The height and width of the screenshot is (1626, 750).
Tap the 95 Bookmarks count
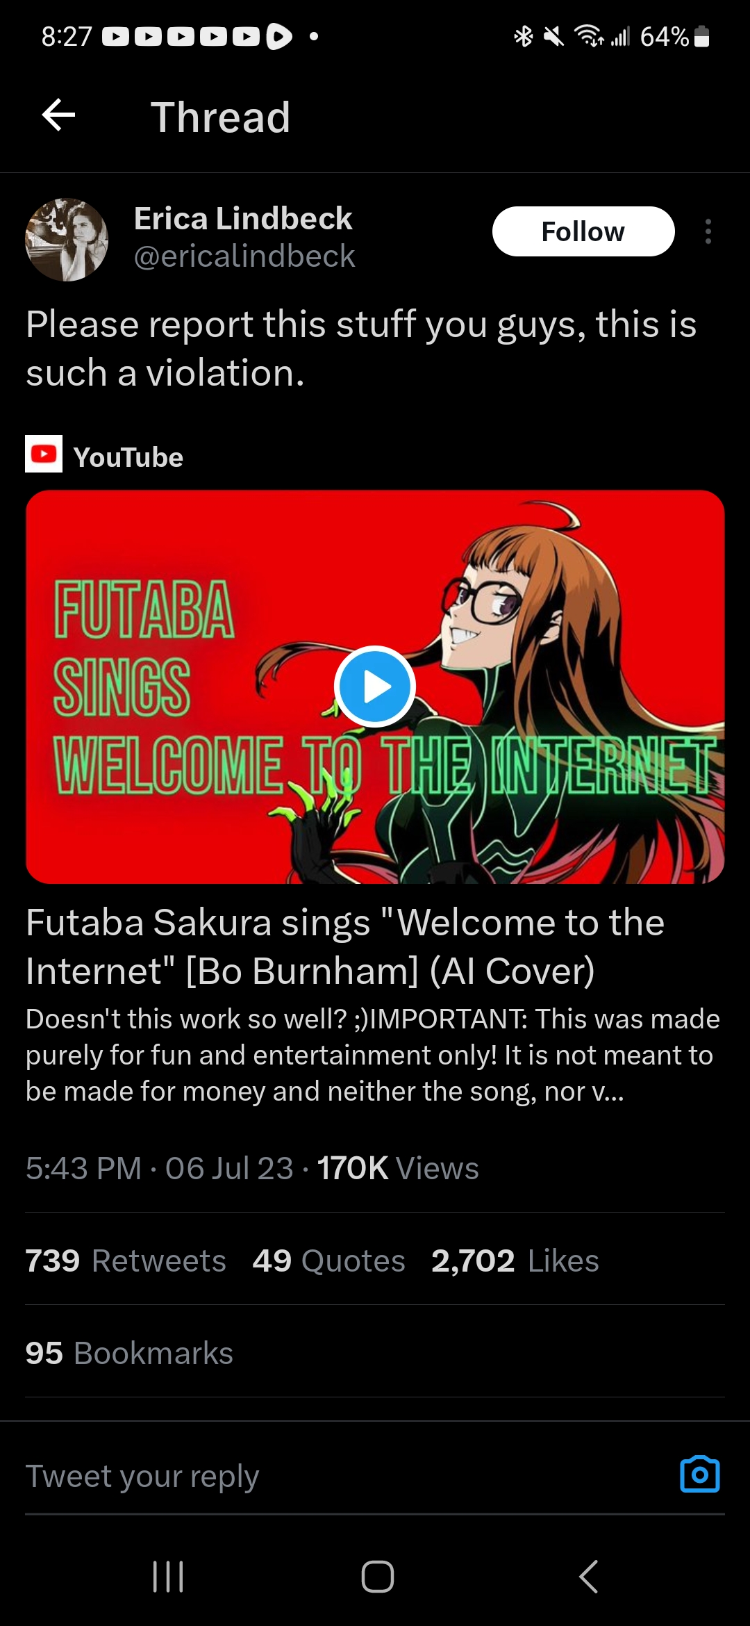click(129, 1353)
